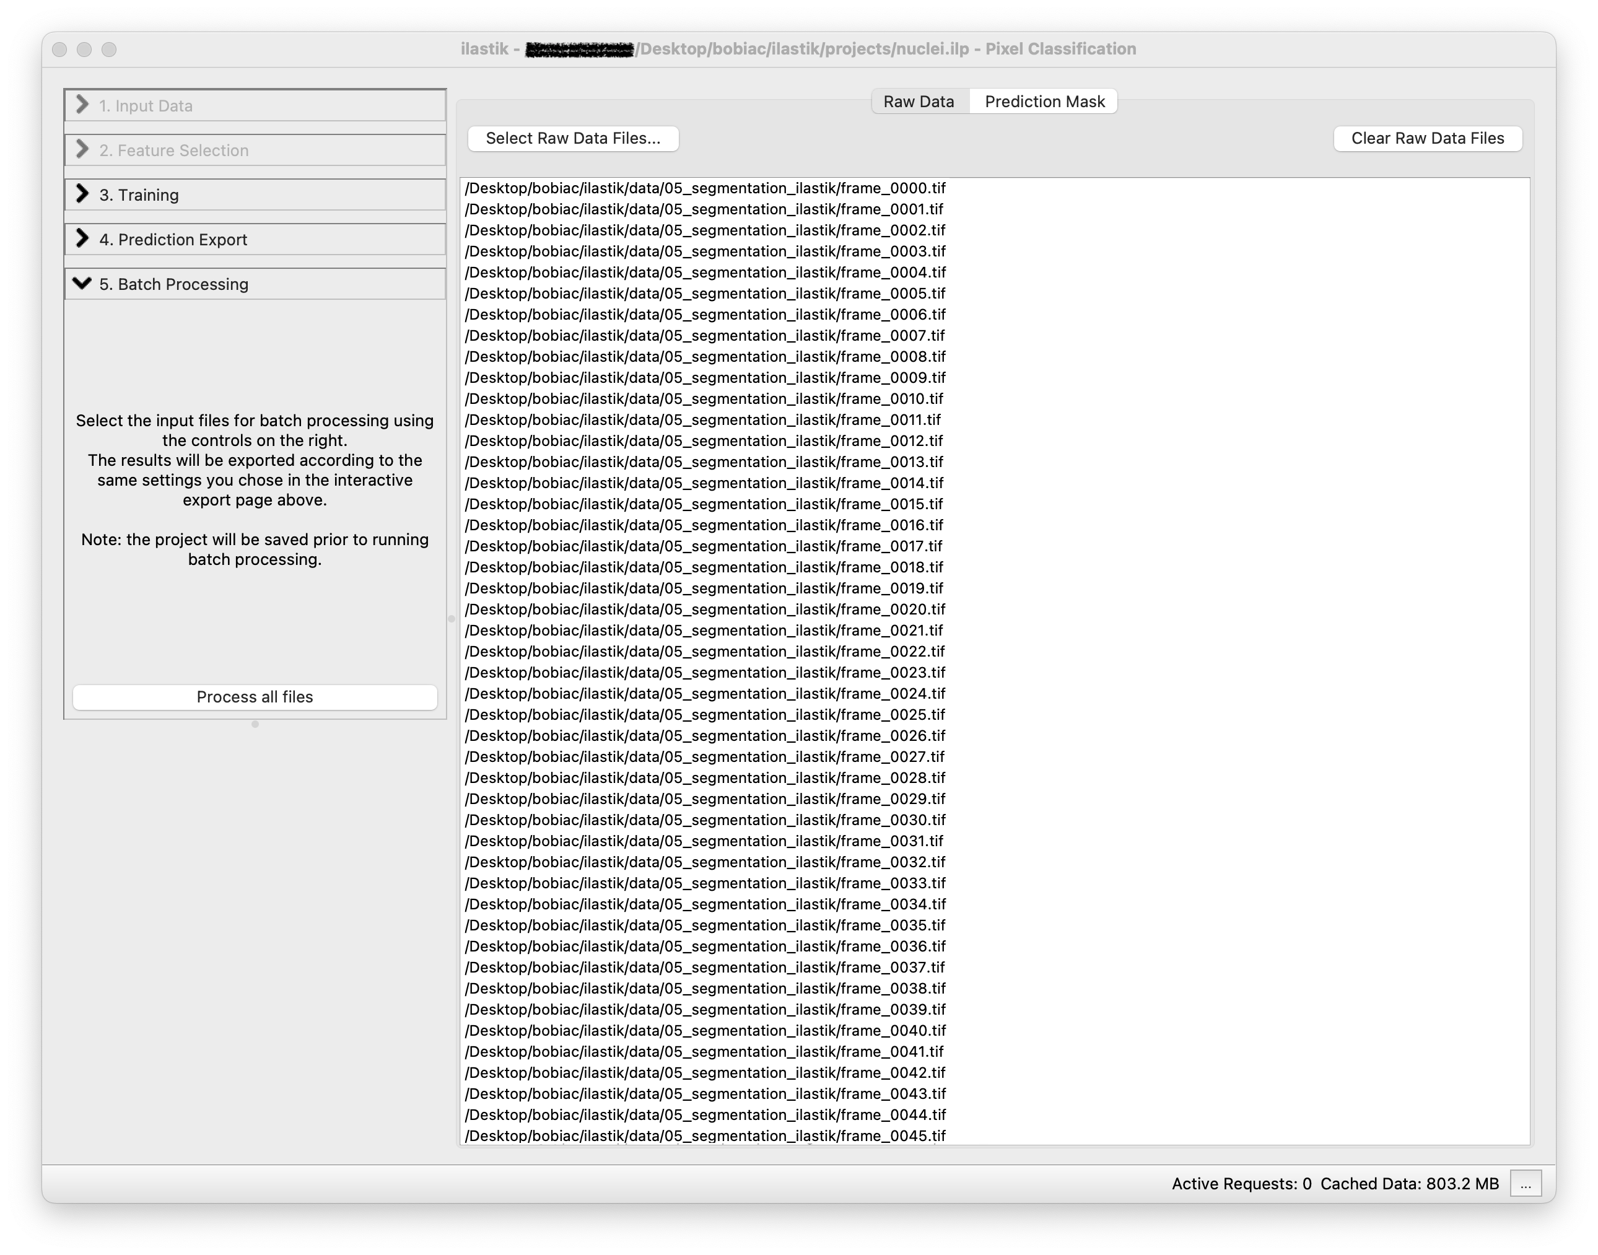Open the 2. Feature Selection applet
Screen dimensions: 1598x1255
173,151
